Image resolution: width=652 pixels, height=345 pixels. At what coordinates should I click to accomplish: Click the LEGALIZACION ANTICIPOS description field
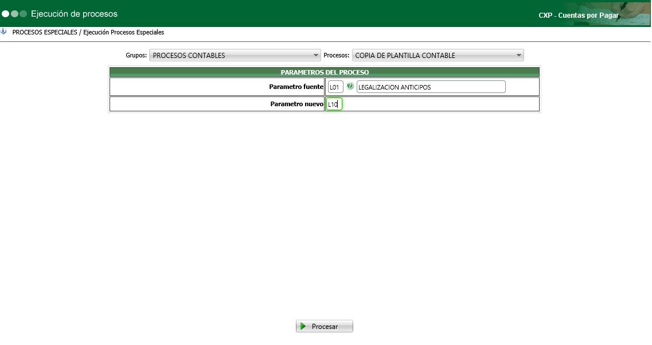coord(431,87)
